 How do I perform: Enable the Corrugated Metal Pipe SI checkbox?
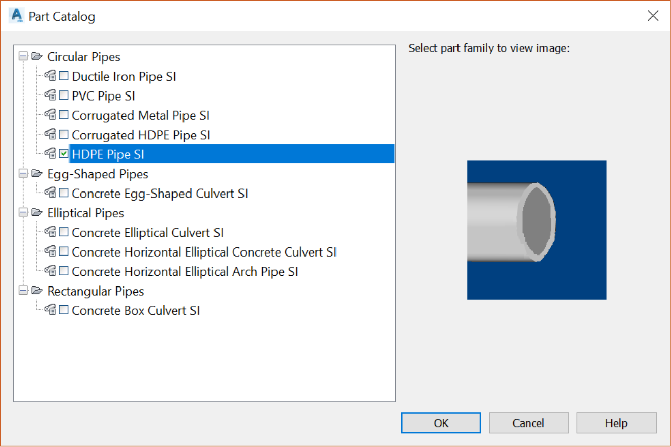(x=64, y=115)
